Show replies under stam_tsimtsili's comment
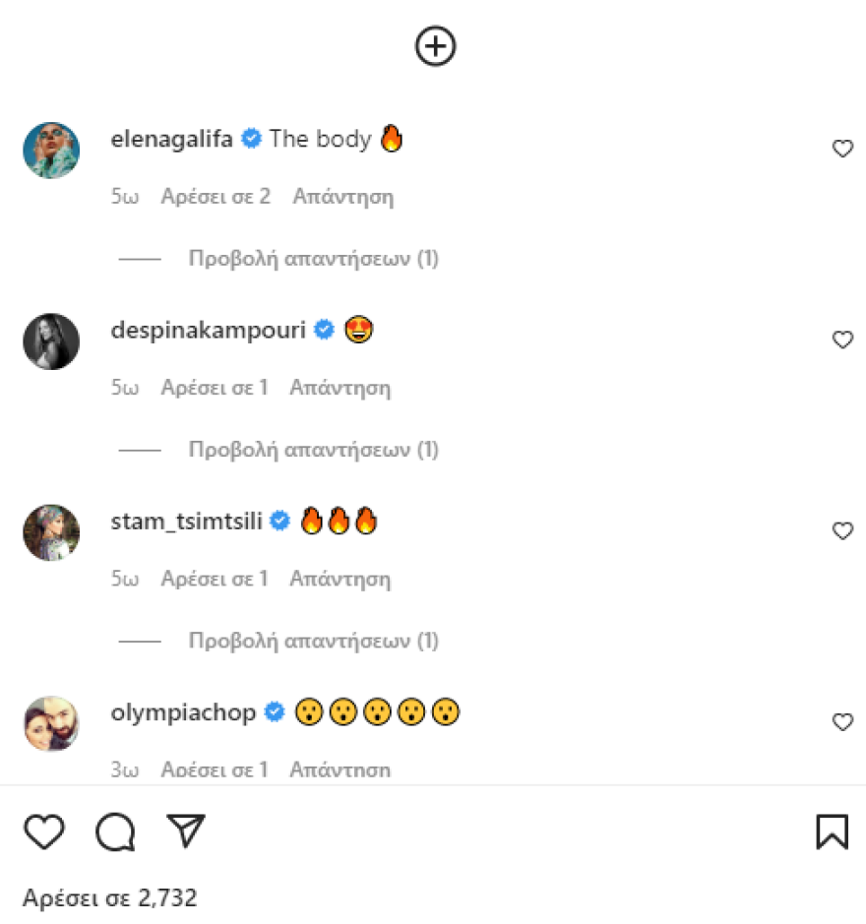Image resolution: width=866 pixels, height=924 pixels. tap(313, 641)
